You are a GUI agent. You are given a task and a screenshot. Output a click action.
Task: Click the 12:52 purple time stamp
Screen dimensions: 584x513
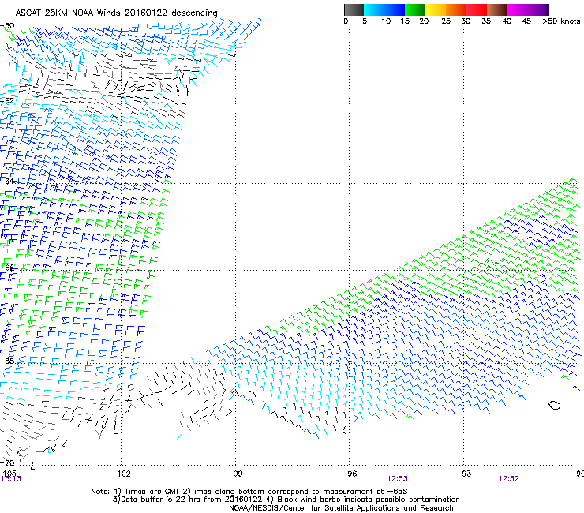coord(508,479)
